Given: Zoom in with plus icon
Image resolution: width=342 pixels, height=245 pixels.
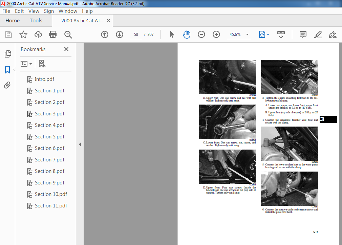Looking at the screenshot, I should coord(216,35).
